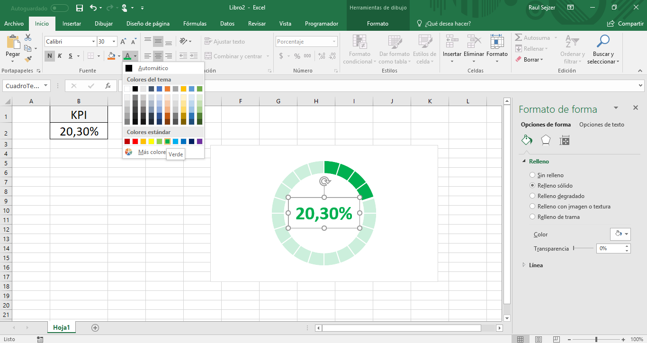
Task: Enable the Sin relleno option
Action: pyautogui.click(x=532, y=175)
